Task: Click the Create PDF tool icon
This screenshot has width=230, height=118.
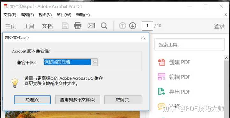Action: click(162, 62)
